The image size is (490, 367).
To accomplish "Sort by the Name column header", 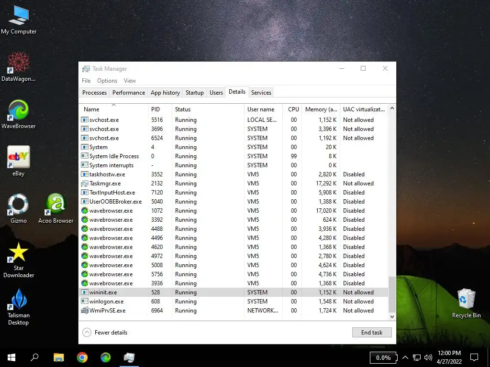I will 113,109.
